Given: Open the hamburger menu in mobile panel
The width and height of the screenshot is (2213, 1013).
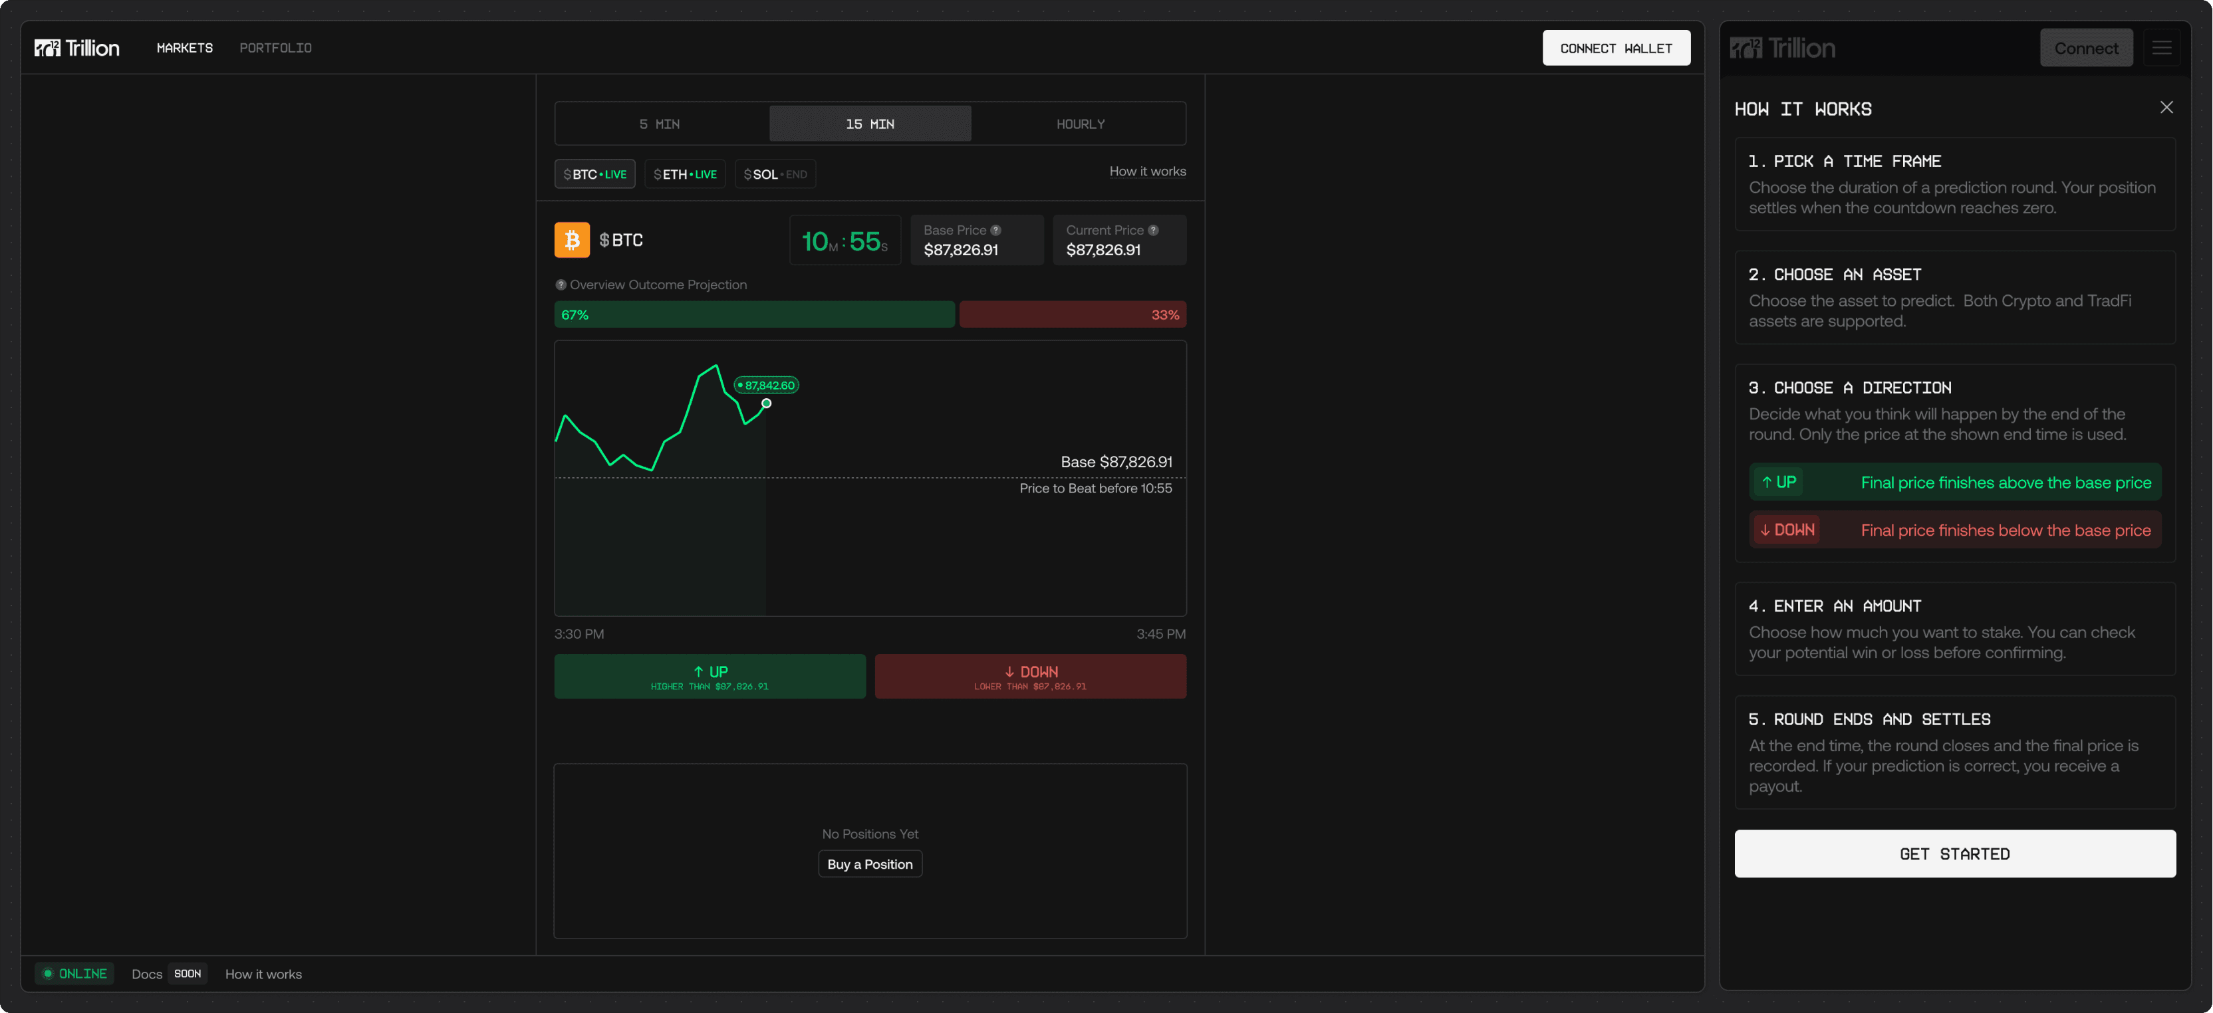Looking at the screenshot, I should tap(2161, 48).
